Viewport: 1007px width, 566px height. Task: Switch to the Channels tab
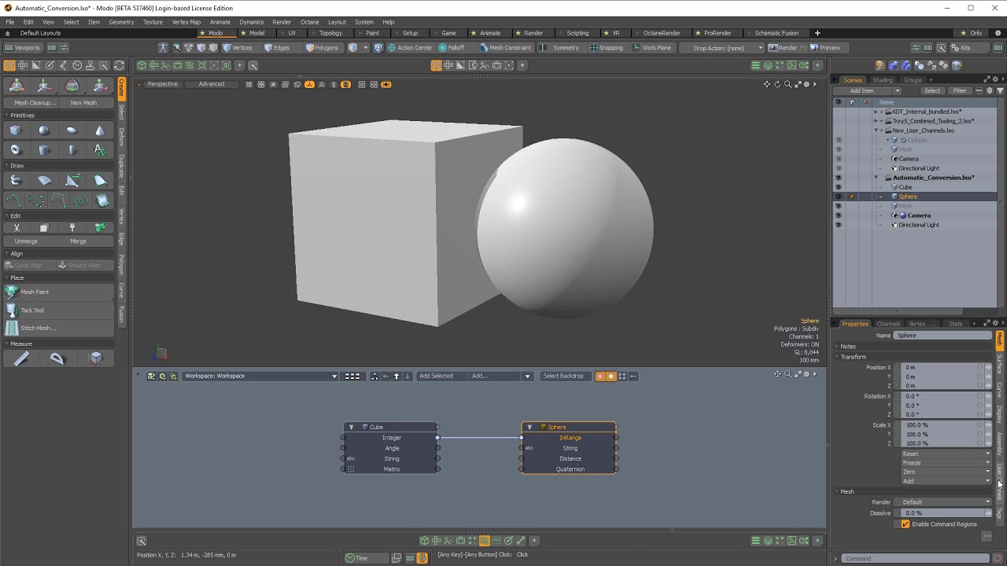[x=888, y=324]
